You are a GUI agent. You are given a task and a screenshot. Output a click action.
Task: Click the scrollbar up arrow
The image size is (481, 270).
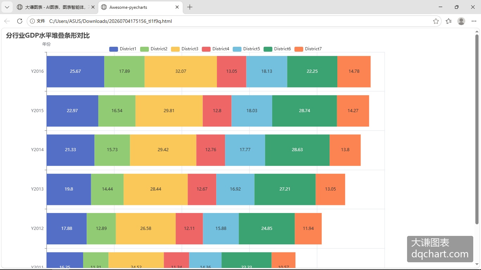[x=477, y=32]
